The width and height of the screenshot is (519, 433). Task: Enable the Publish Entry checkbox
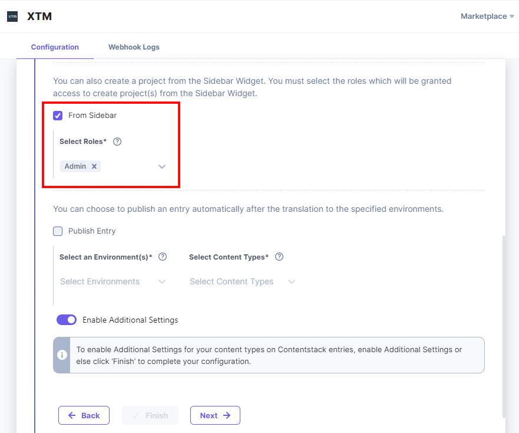click(x=57, y=231)
